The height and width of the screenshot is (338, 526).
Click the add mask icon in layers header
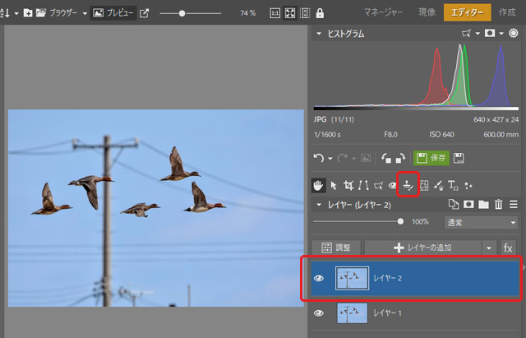468,204
